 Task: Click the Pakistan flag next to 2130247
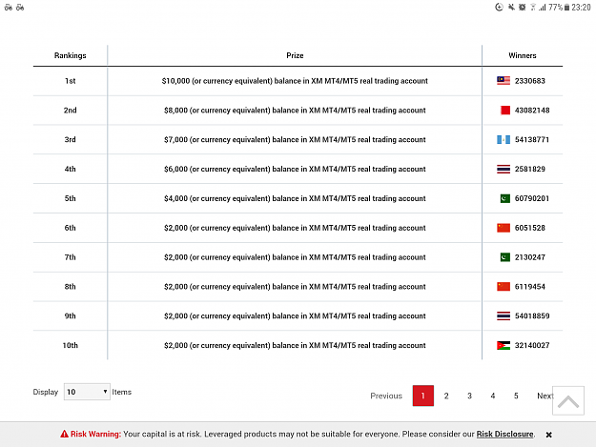click(505, 257)
